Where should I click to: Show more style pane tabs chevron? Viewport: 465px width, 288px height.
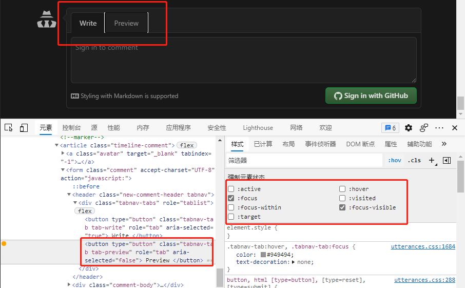444,144
